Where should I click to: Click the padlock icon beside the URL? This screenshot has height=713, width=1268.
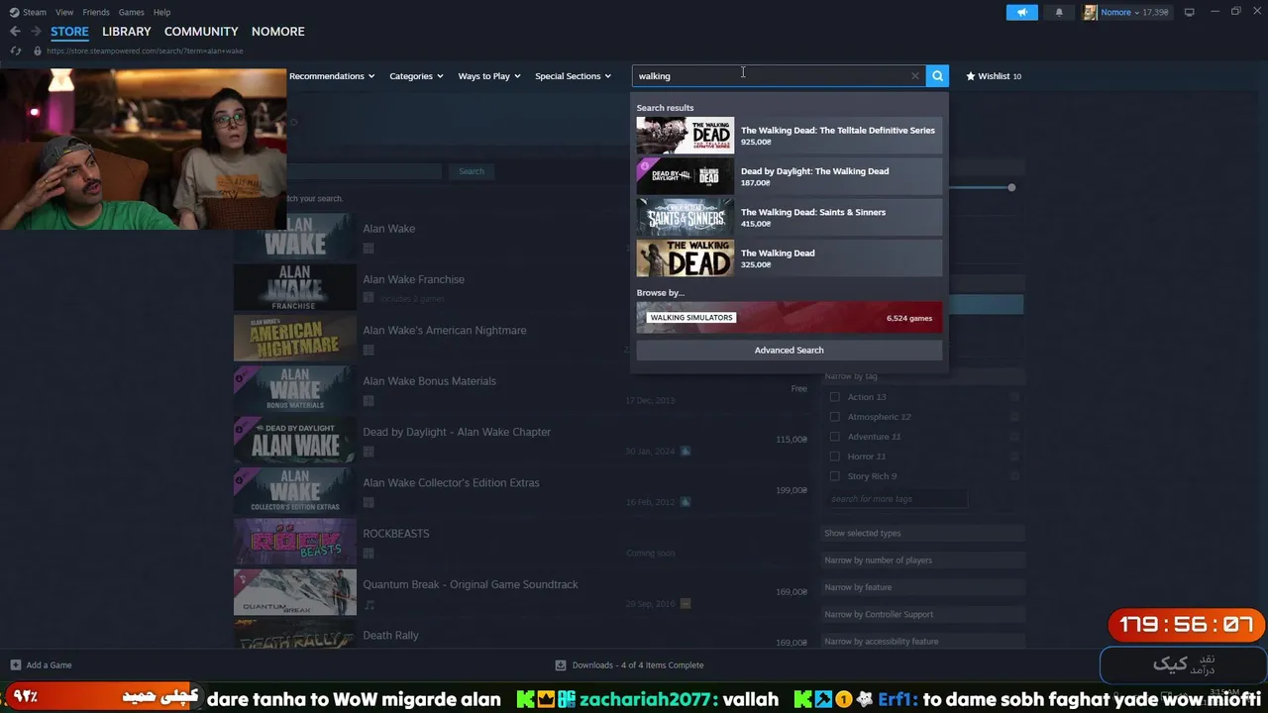(38, 51)
